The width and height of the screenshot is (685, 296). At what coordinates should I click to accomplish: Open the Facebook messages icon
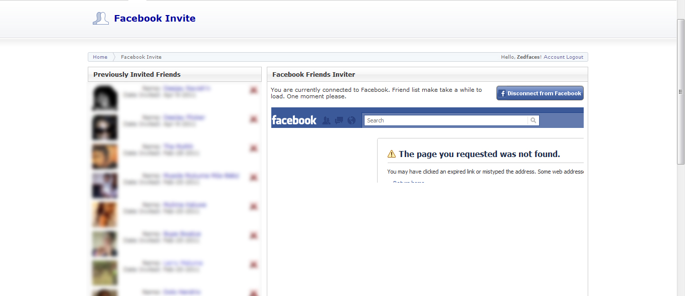(x=339, y=120)
